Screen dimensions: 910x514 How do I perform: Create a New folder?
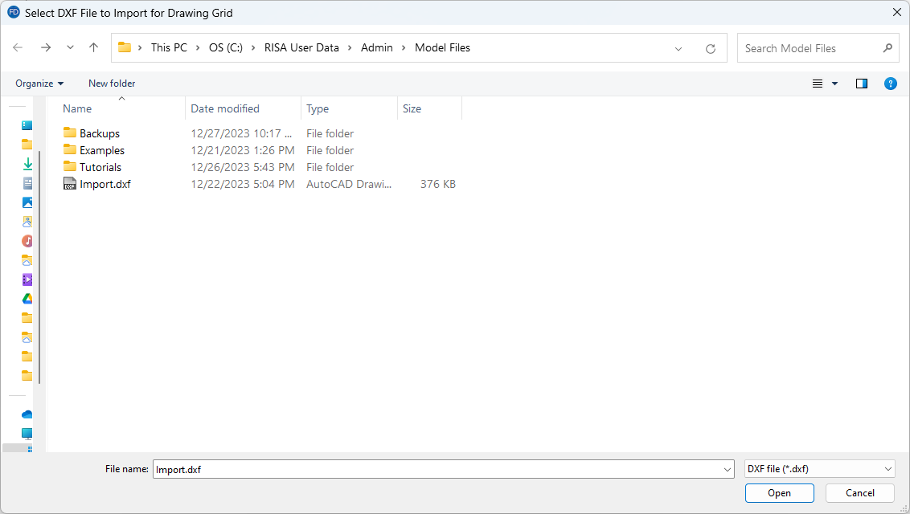112,84
